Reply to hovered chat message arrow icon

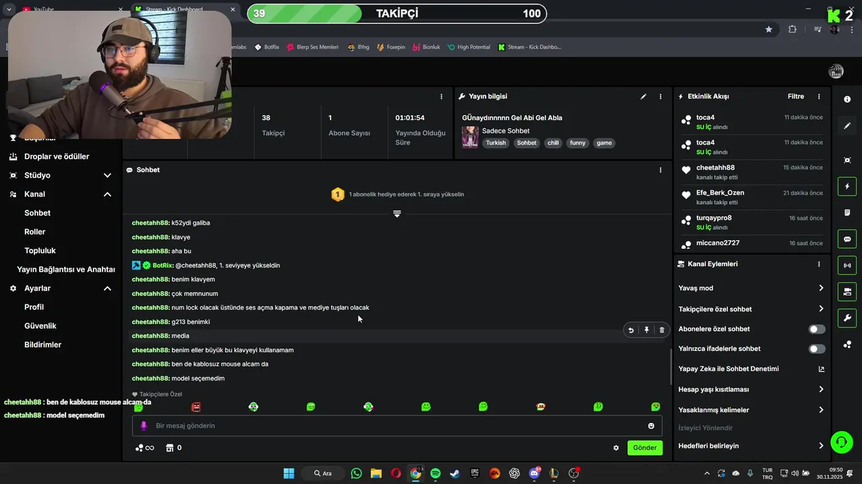631,330
